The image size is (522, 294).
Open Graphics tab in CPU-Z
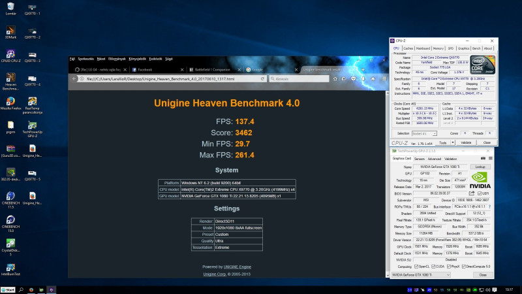coord(463,48)
